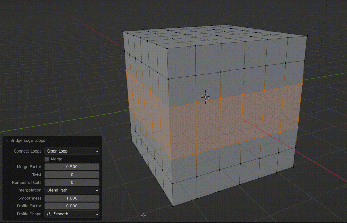
Task: Click the 3D cursor at cube center
Action: point(205,96)
